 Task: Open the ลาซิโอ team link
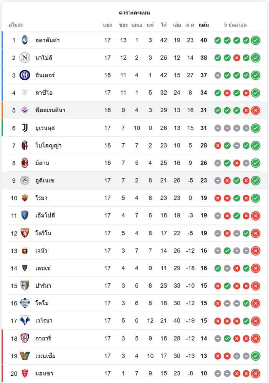(44, 93)
